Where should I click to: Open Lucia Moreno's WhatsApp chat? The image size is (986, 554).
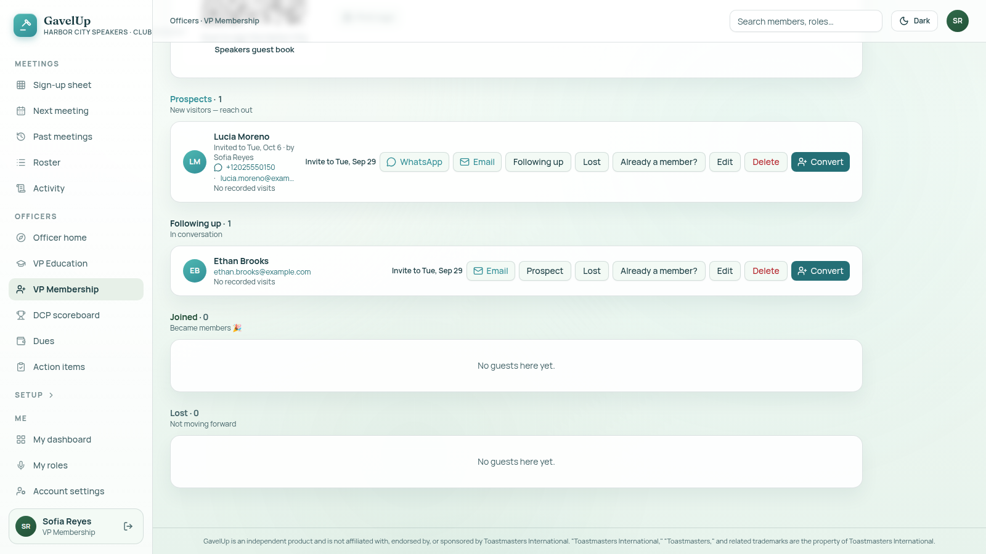click(x=414, y=162)
